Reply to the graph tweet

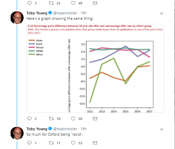(29, 119)
